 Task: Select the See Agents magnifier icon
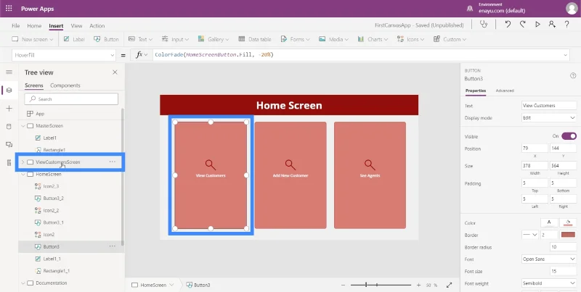[370, 164]
